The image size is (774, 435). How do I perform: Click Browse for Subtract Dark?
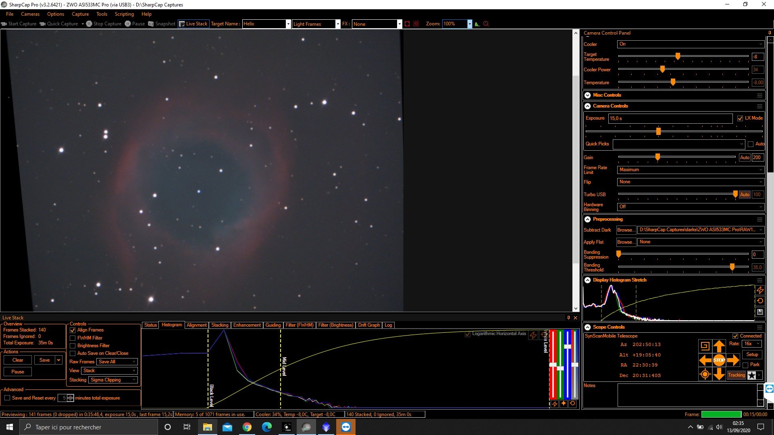click(626, 230)
